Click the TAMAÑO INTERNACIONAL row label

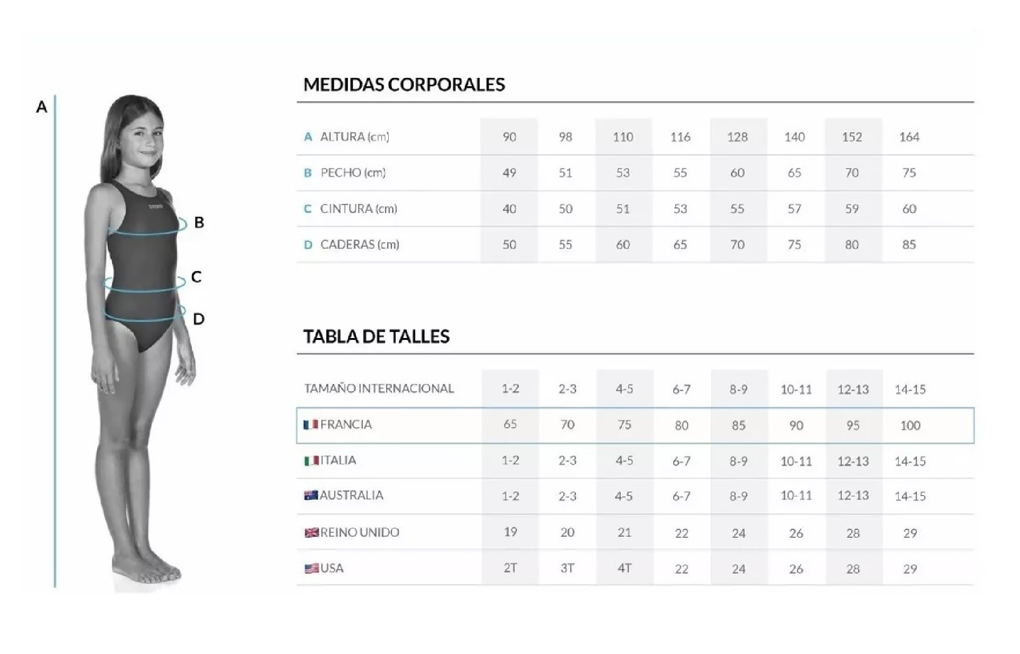tap(379, 388)
